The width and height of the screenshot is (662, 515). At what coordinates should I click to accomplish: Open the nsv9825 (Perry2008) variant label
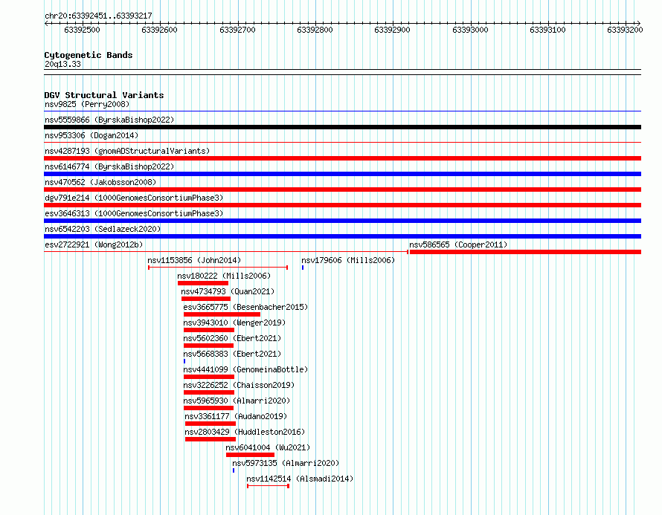pos(87,104)
